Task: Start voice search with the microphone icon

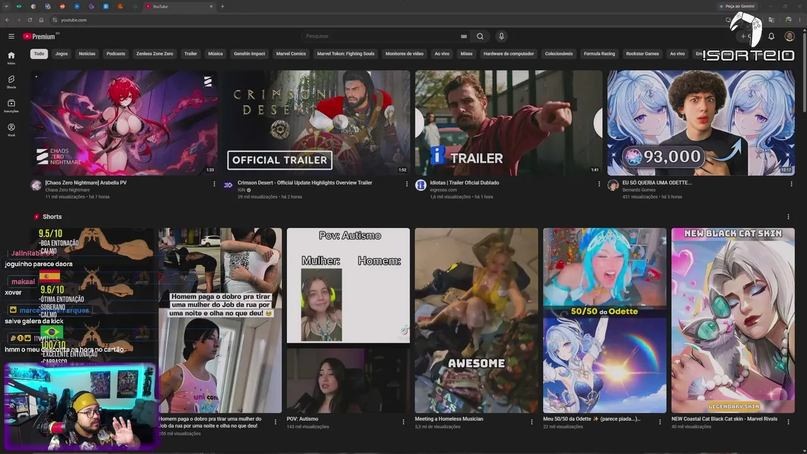Action: coord(501,37)
